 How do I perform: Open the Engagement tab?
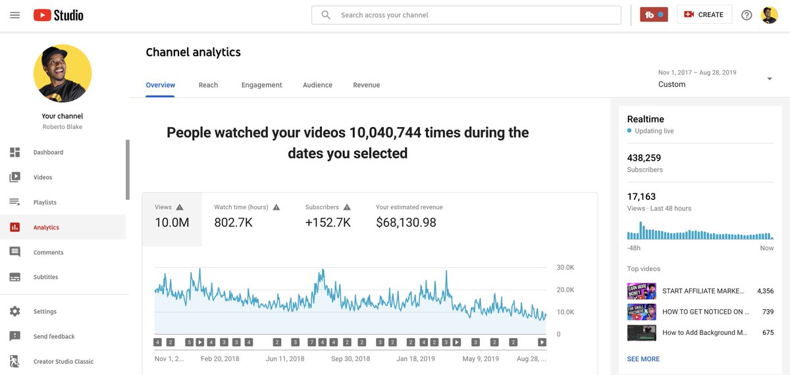tap(261, 85)
